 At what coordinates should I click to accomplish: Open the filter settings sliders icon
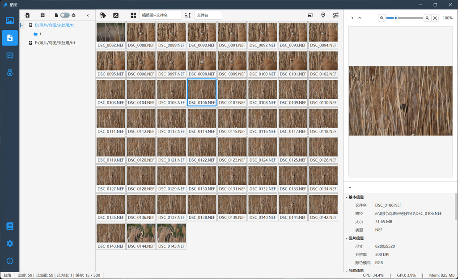(x=335, y=15)
